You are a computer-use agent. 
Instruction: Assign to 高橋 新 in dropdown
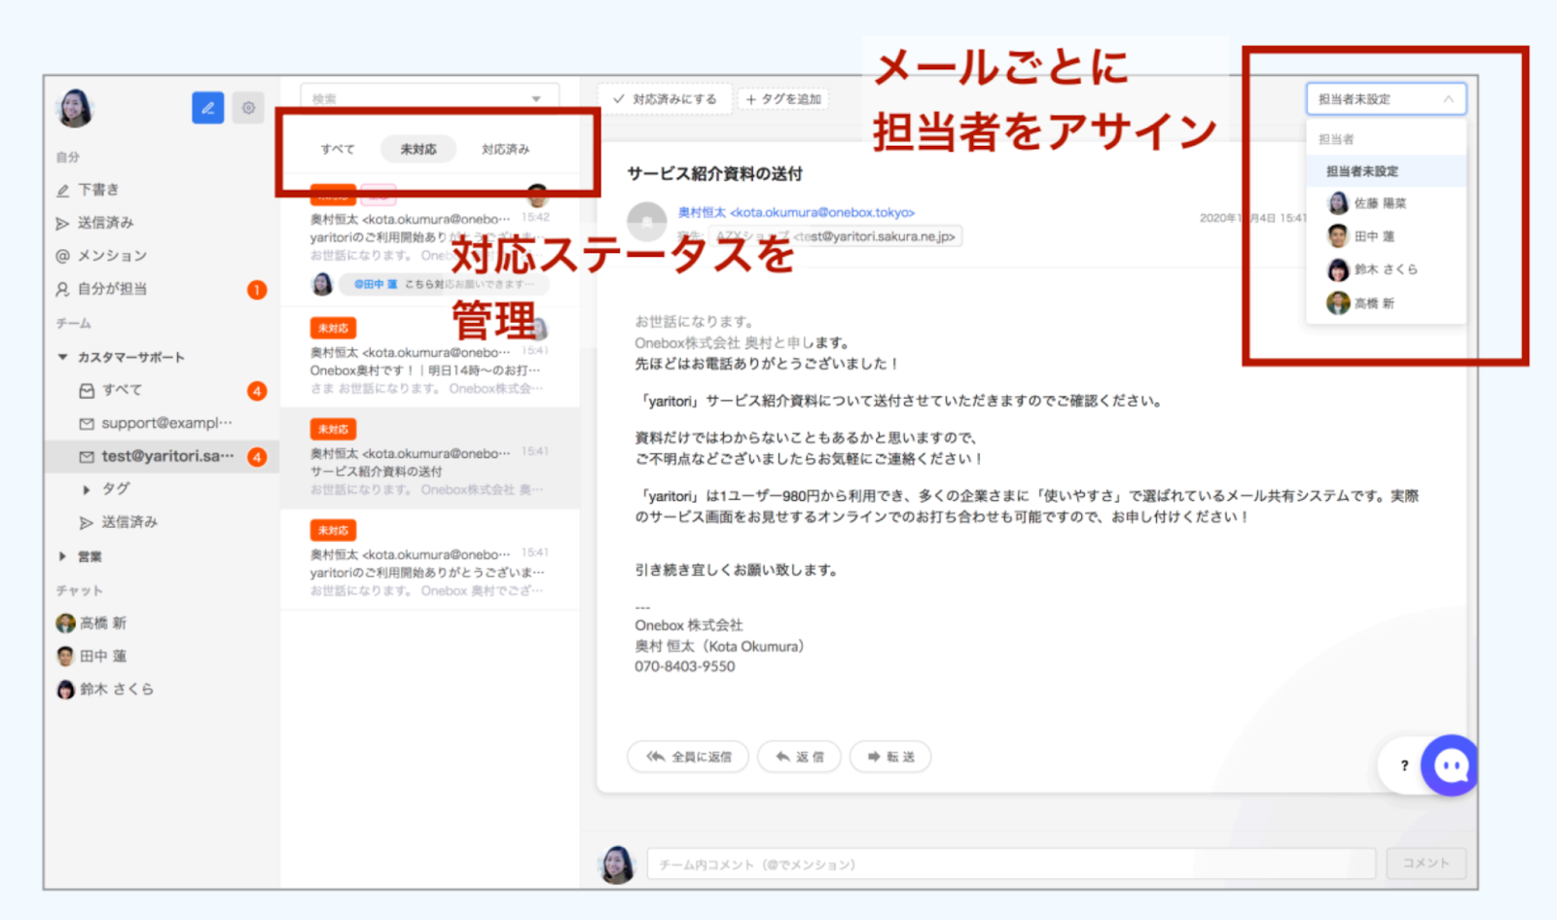1386,303
